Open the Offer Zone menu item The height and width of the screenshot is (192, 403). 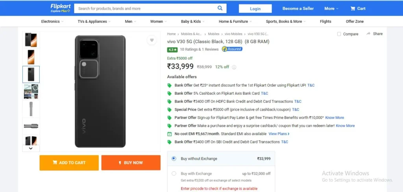(355, 22)
